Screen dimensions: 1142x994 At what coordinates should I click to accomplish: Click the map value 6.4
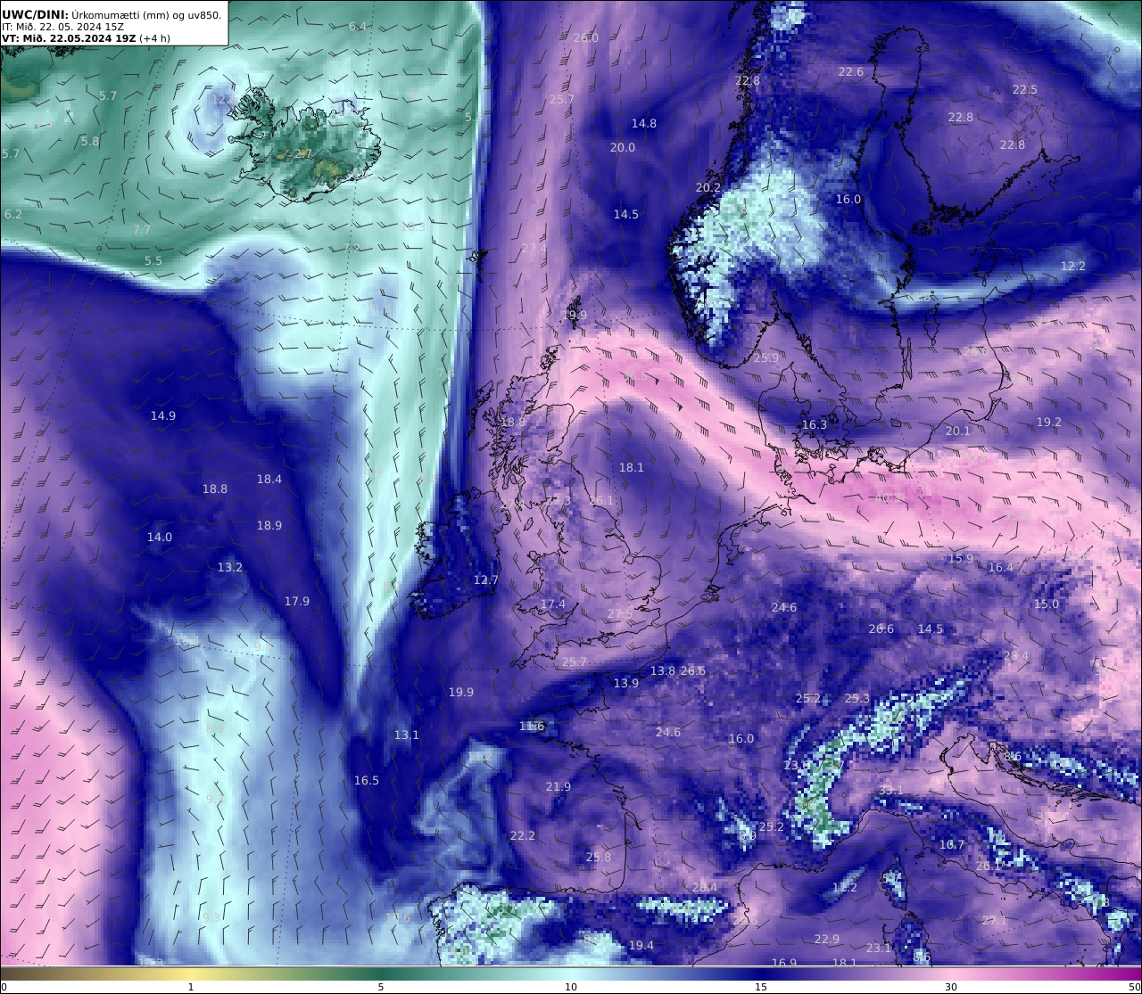tap(358, 26)
